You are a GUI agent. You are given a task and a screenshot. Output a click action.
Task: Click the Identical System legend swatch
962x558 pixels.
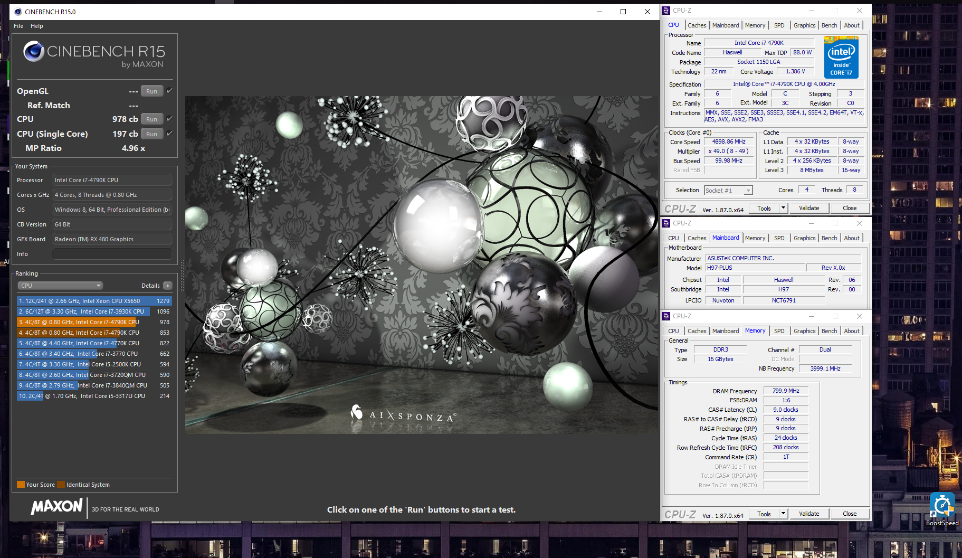pyautogui.click(x=61, y=485)
